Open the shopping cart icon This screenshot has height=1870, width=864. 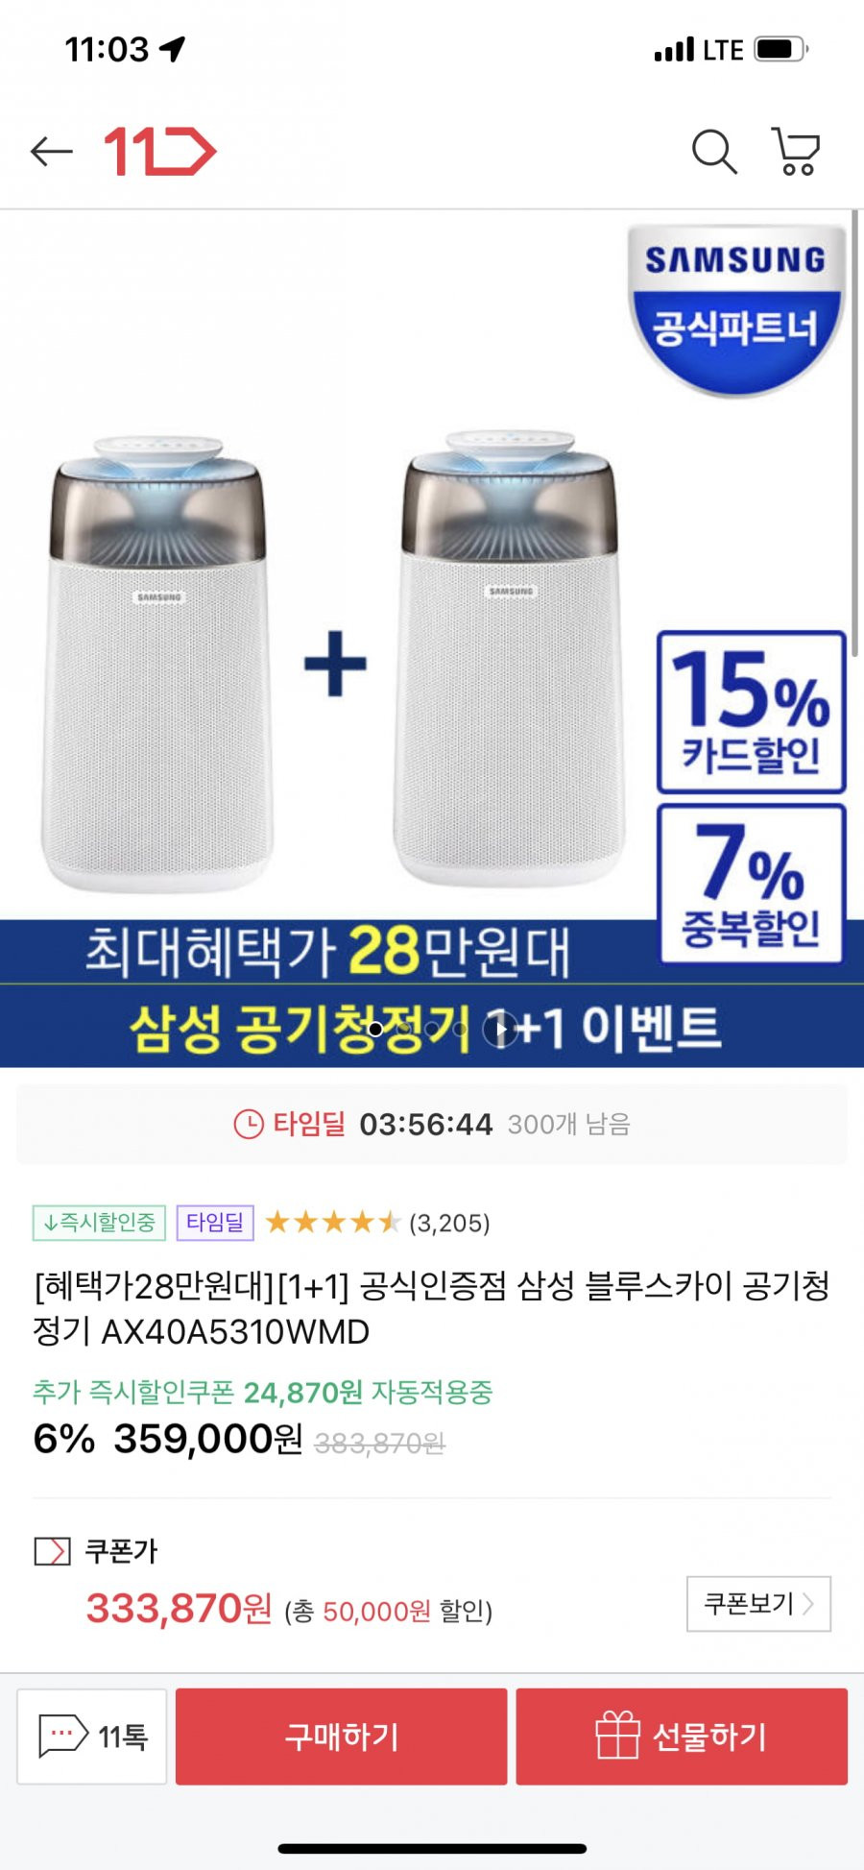click(796, 152)
